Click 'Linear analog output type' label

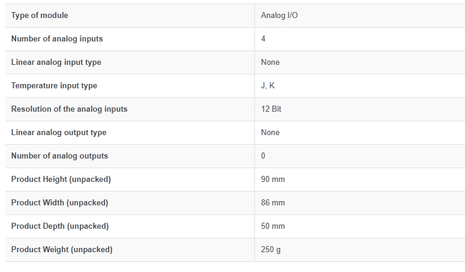click(59, 133)
